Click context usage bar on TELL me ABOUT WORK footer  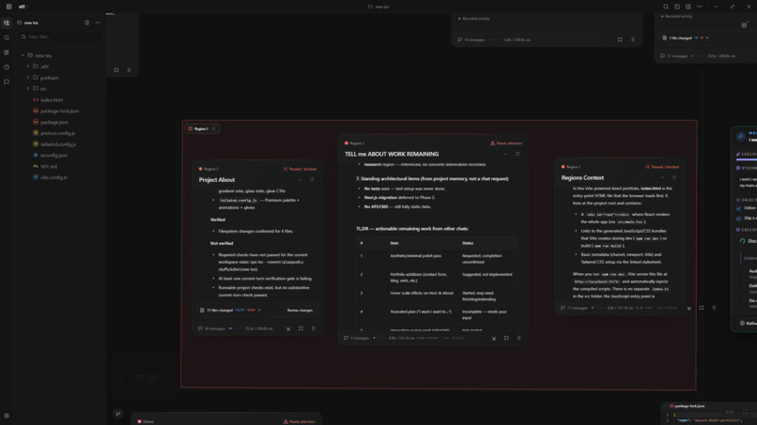tap(379, 338)
